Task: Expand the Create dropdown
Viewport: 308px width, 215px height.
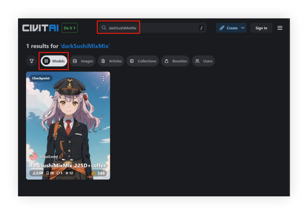Action: click(231, 28)
